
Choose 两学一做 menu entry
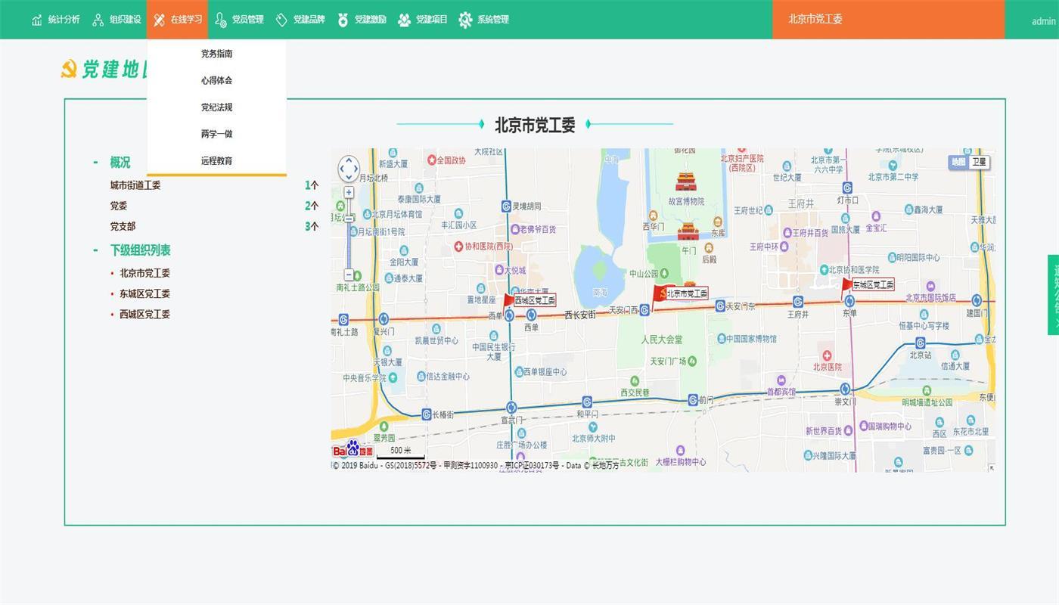(x=216, y=134)
